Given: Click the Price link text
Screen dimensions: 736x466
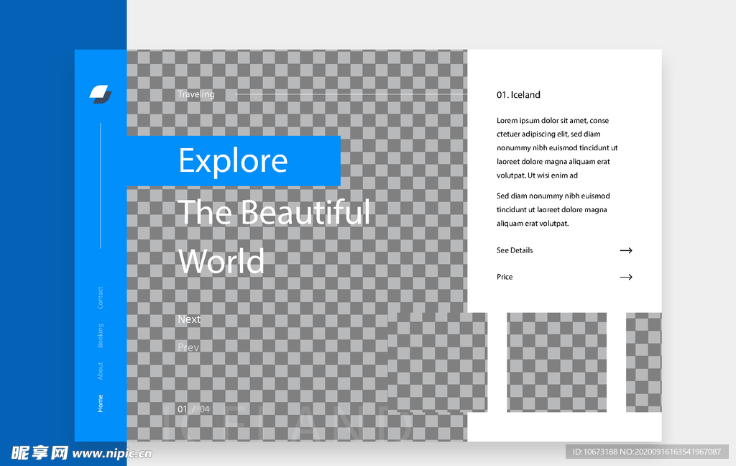Looking at the screenshot, I should [505, 277].
